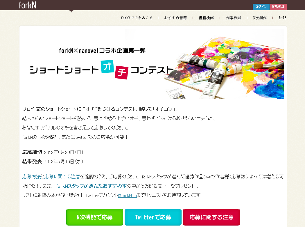Follow the 応募方法 link
The image size is (305, 227).
point(31,177)
